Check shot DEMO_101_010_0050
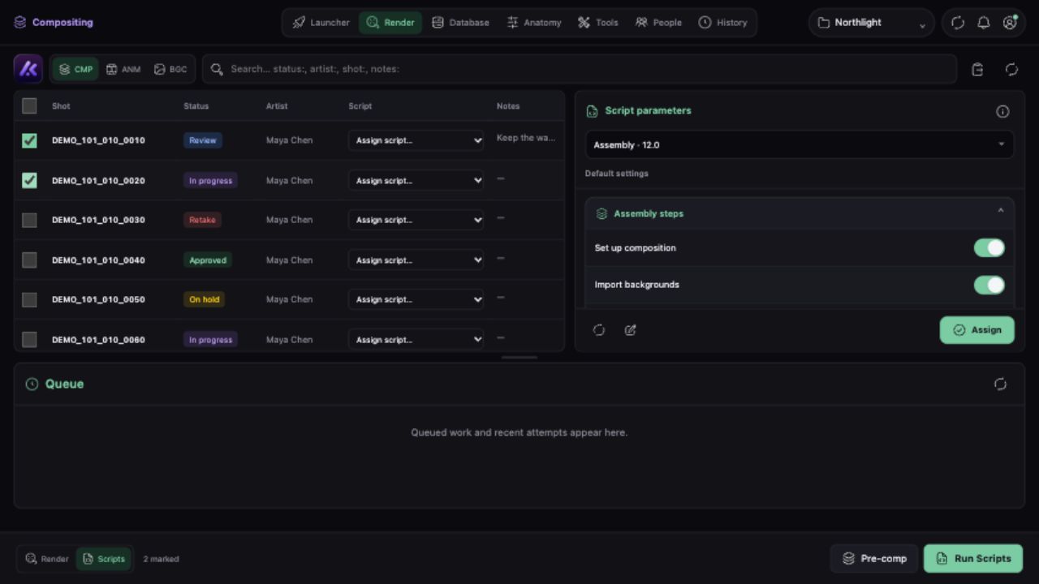 click(29, 299)
